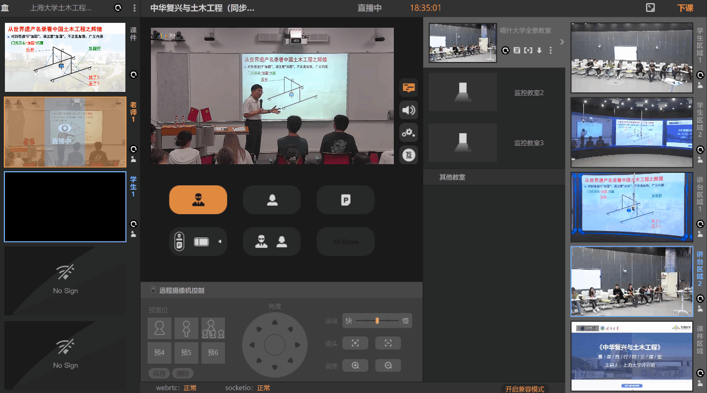Open the orange subtitle message icon
Screen dimensions: 707x393
[409, 88]
